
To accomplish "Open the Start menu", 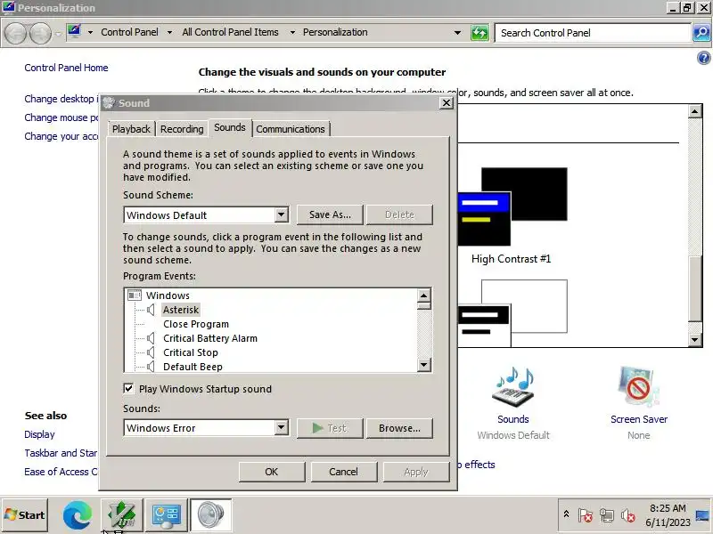I will [x=25, y=515].
